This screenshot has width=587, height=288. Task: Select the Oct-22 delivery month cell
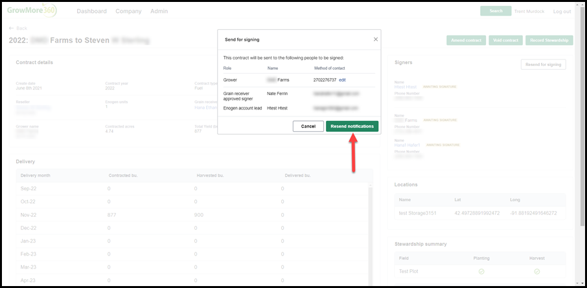29,202
